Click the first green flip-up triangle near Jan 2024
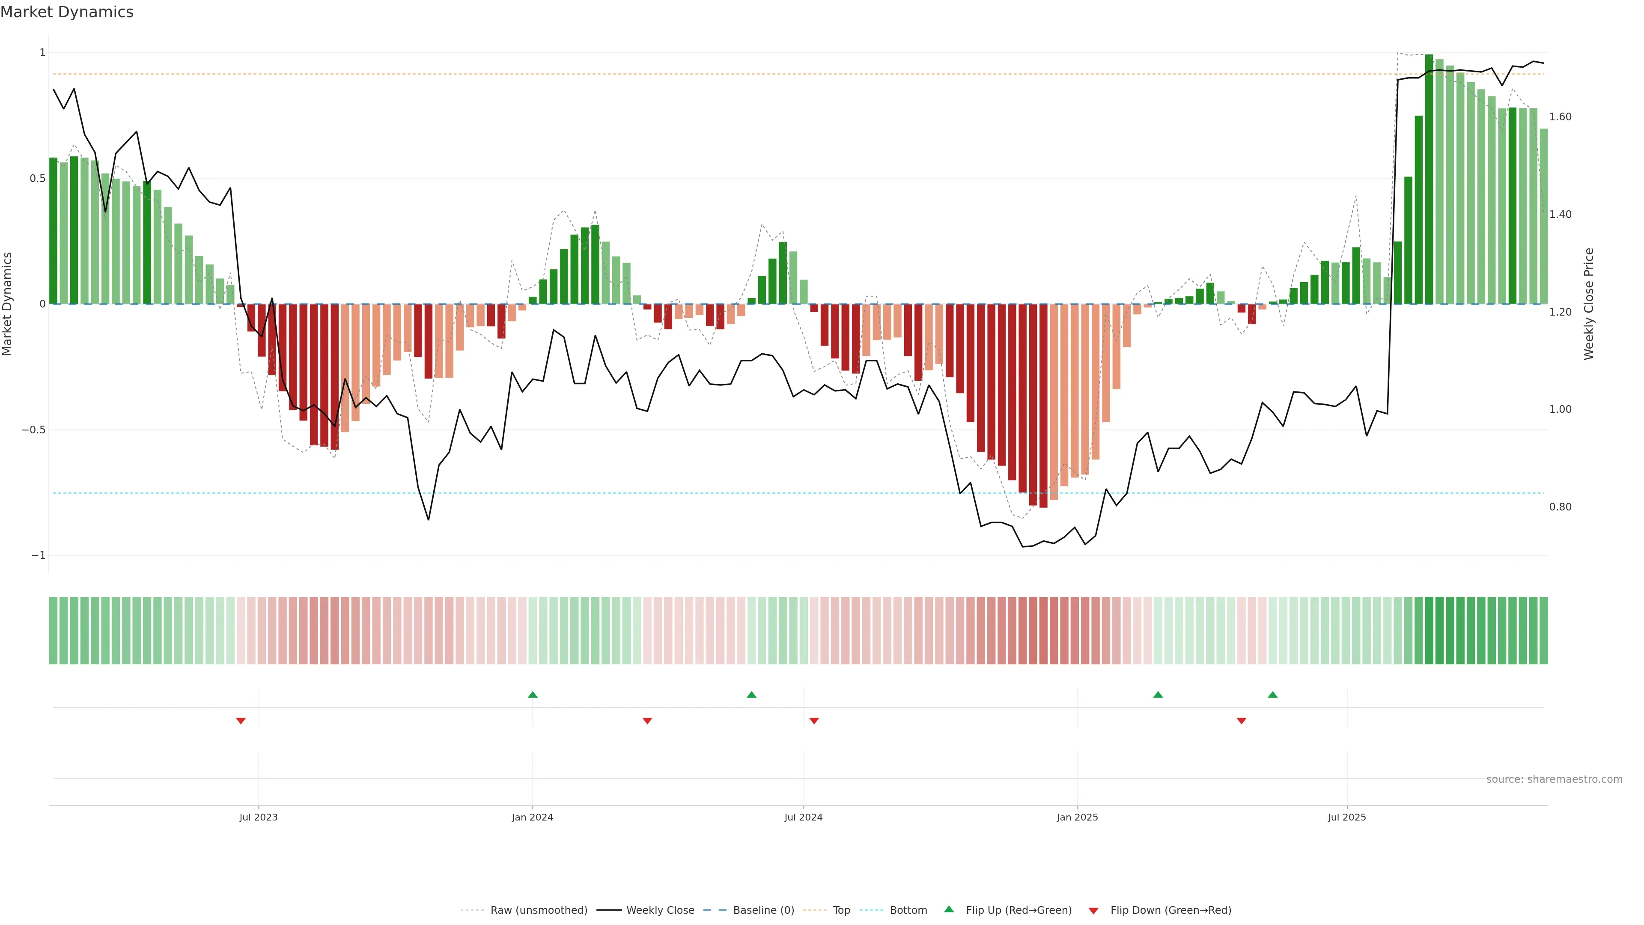 pyautogui.click(x=532, y=695)
